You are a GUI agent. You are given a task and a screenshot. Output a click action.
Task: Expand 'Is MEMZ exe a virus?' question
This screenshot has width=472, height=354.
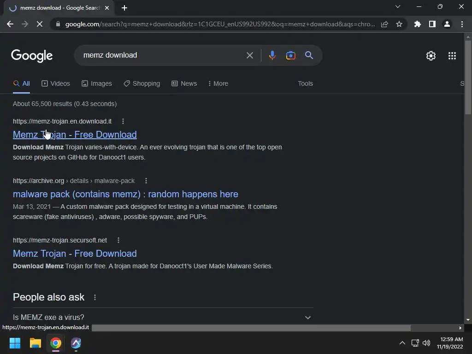click(x=163, y=317)
